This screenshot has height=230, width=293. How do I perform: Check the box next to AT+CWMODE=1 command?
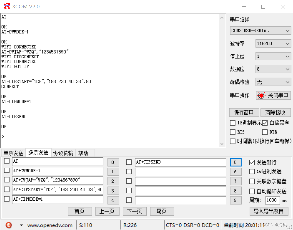pyautogui.click(x=7, y=170)
